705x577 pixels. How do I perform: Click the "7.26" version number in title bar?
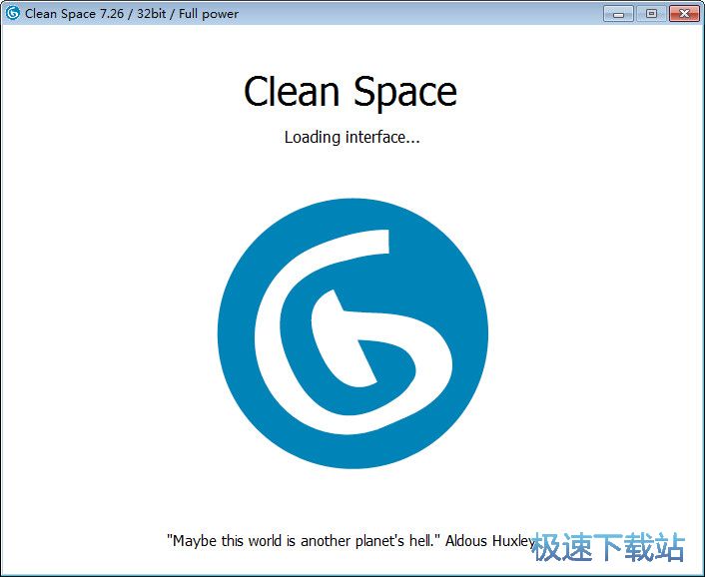[117, 14]
